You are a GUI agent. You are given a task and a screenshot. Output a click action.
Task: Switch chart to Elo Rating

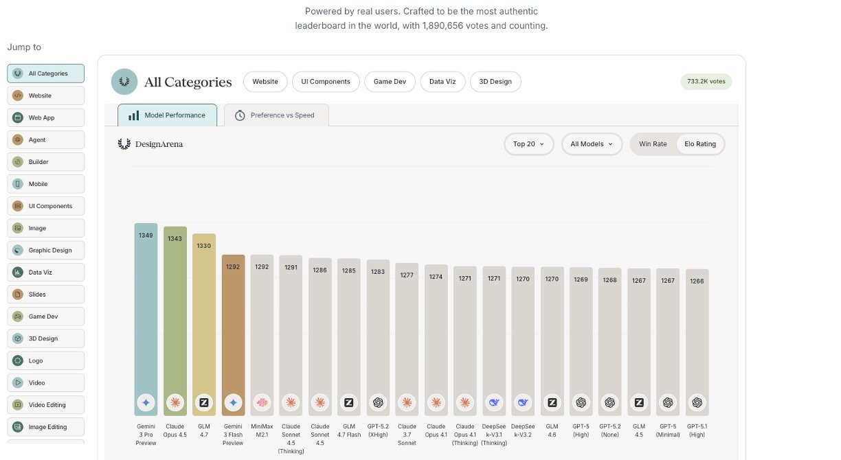(x=699, y=144)
